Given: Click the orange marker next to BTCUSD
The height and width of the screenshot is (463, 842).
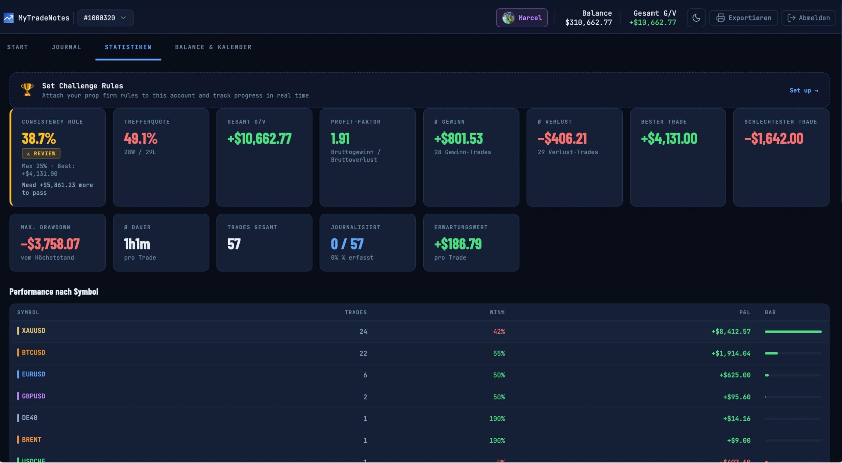Looking at the screenshot, I should [18, 352].
